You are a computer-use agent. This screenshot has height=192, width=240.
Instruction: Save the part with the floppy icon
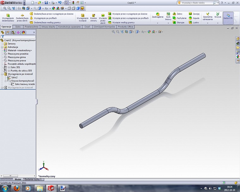coord(46,3)
